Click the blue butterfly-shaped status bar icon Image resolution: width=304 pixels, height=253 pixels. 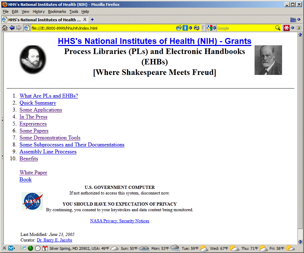click(11, 248)
